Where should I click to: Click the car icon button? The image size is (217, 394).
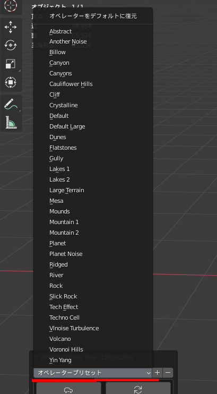point(68,389)
